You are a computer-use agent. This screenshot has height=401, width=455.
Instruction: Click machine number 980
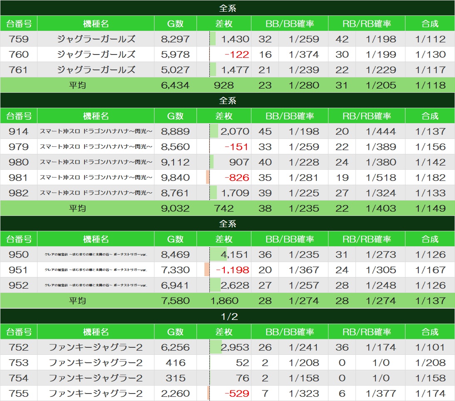coord(19,162)
